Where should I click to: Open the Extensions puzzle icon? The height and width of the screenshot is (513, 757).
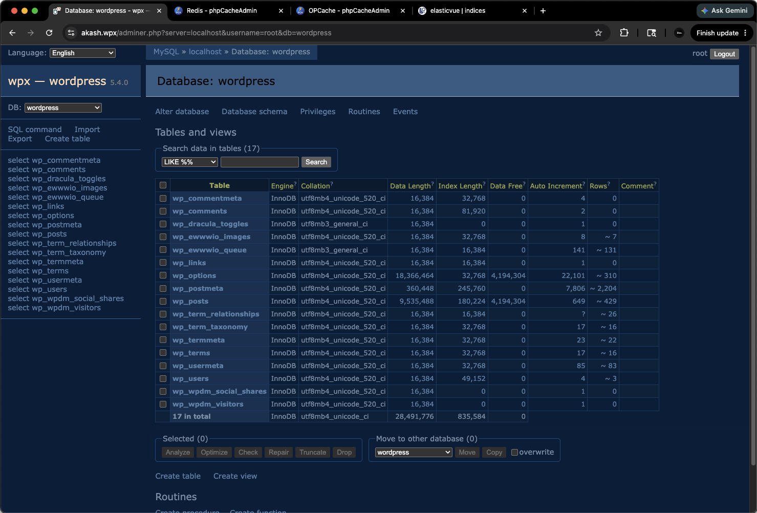pyautogui.click(x=624, y=33)
